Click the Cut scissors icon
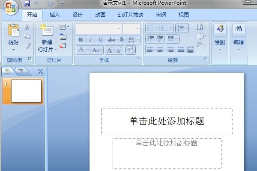The image size is (257, 171). [x=27, y=27]
